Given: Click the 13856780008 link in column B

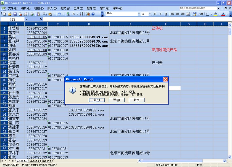Looking at the screenshot, I should [37, 50].
